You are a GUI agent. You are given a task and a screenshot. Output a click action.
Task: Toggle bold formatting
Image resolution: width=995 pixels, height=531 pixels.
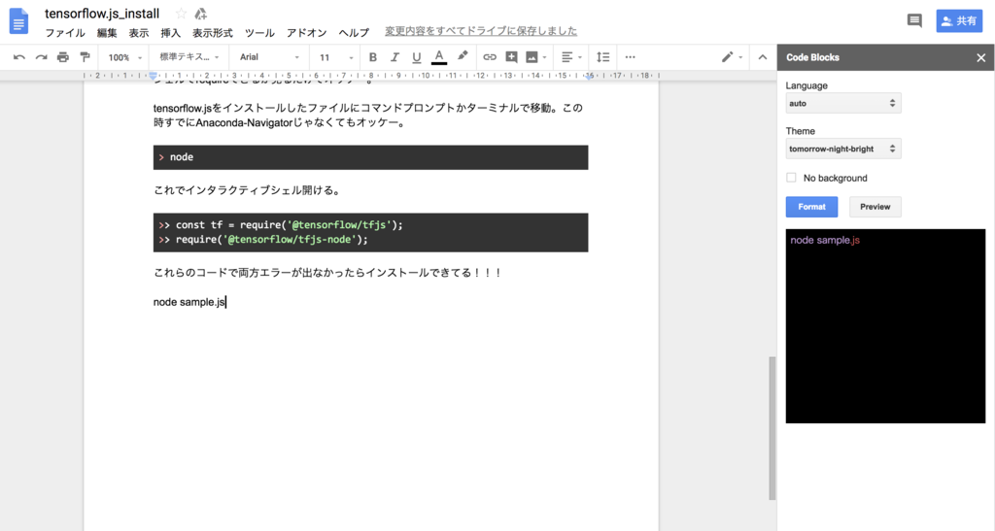point(373,57)
